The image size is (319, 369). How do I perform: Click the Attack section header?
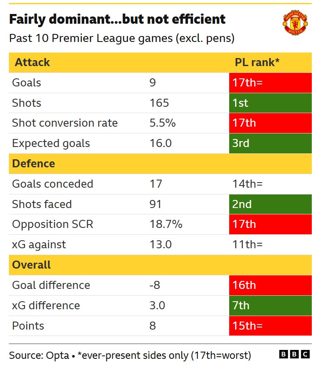click(33, 62)
